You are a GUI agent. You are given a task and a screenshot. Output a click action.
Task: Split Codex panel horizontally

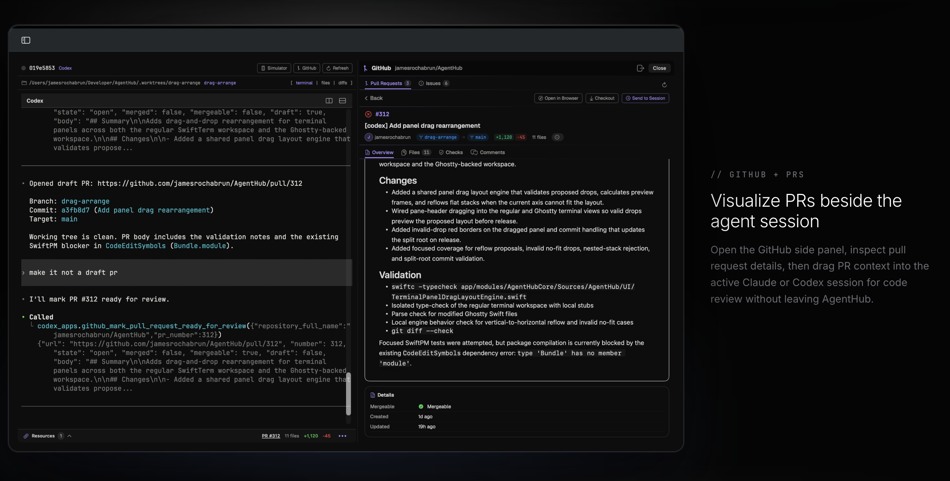342,101
